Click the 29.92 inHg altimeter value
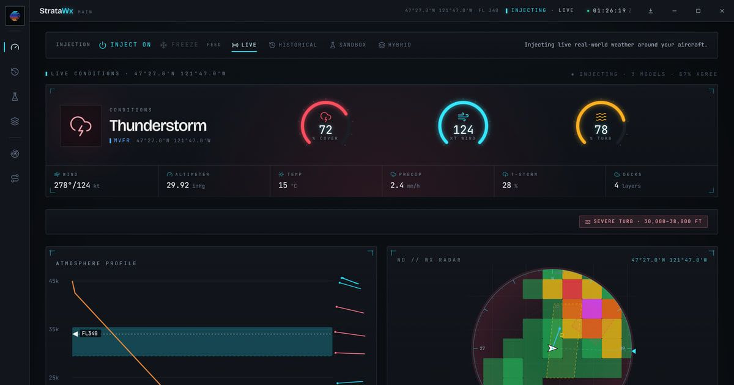 click(x=185, y=185)
